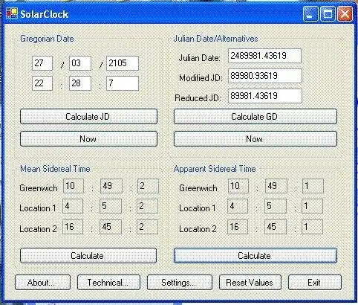This screenshot has width=358, height=305.
Task: Click Apparent Sidereal Greenwich minutes field
Action: (x=276, y=186)
